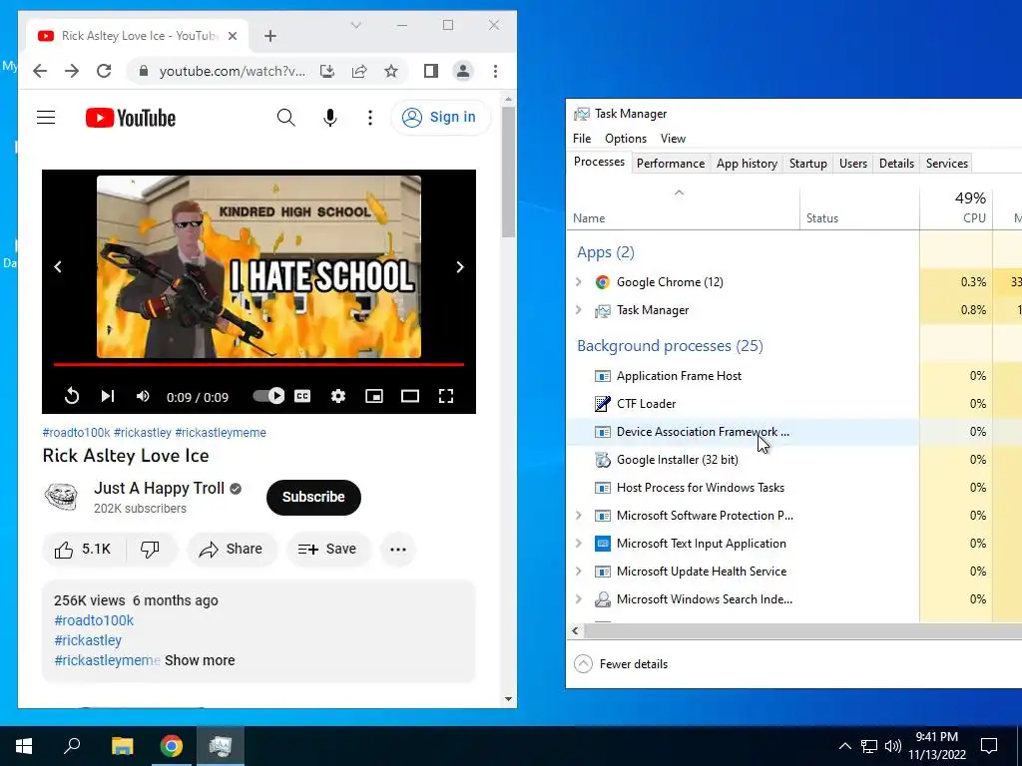Screen dimensions: 1022x766
Task: Expand Google Chrome (12) process group
Action: [578, 282]
